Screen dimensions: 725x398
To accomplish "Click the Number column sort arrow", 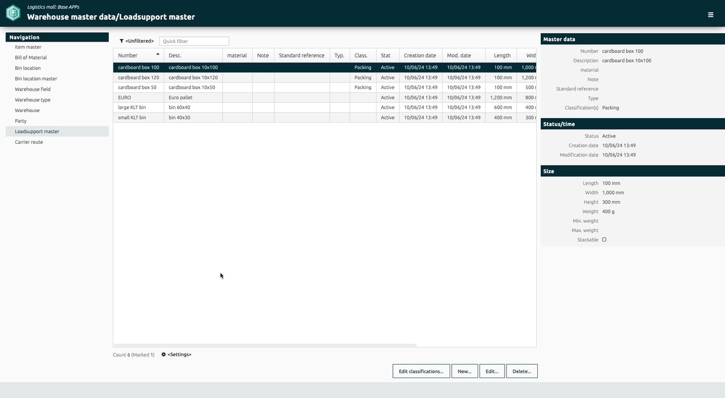I will pyautogui.click(x=158, y=54).
